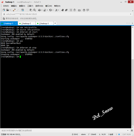Image resolution: width=134 pixels, height=136 pixels.
Task: Open the 查看(V) menu
Action: click(22, 6)
